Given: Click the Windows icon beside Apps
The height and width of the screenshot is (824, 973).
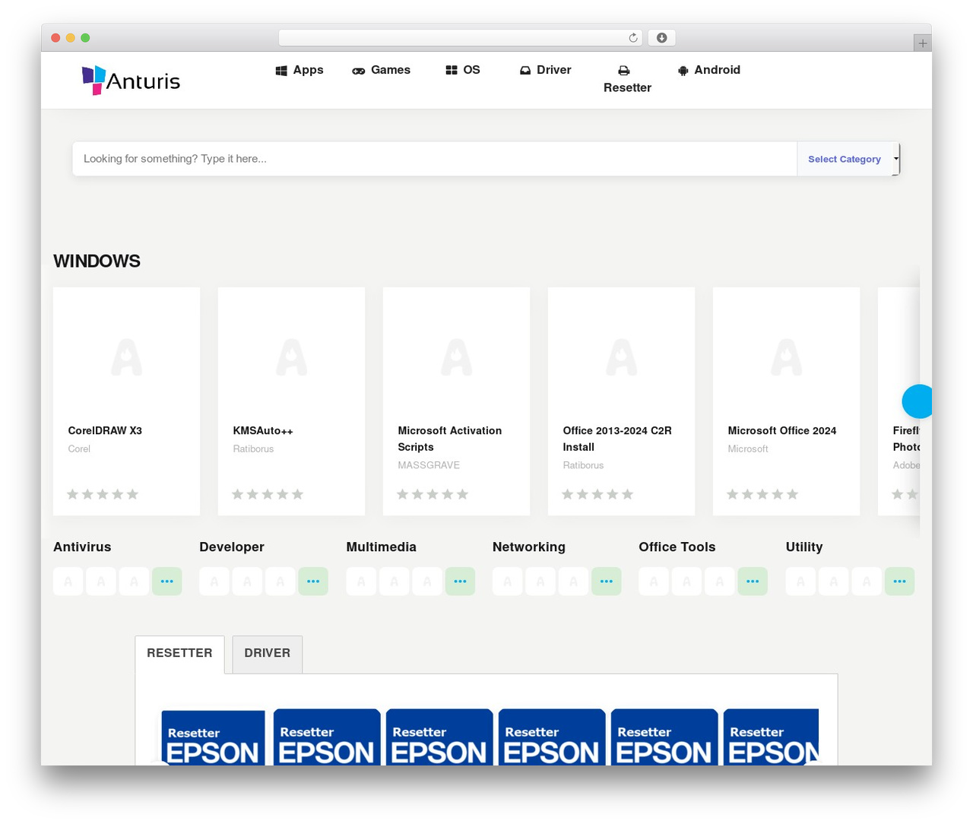Looking at the screenshot, I should pyautogui.click(x=281, y=70).
